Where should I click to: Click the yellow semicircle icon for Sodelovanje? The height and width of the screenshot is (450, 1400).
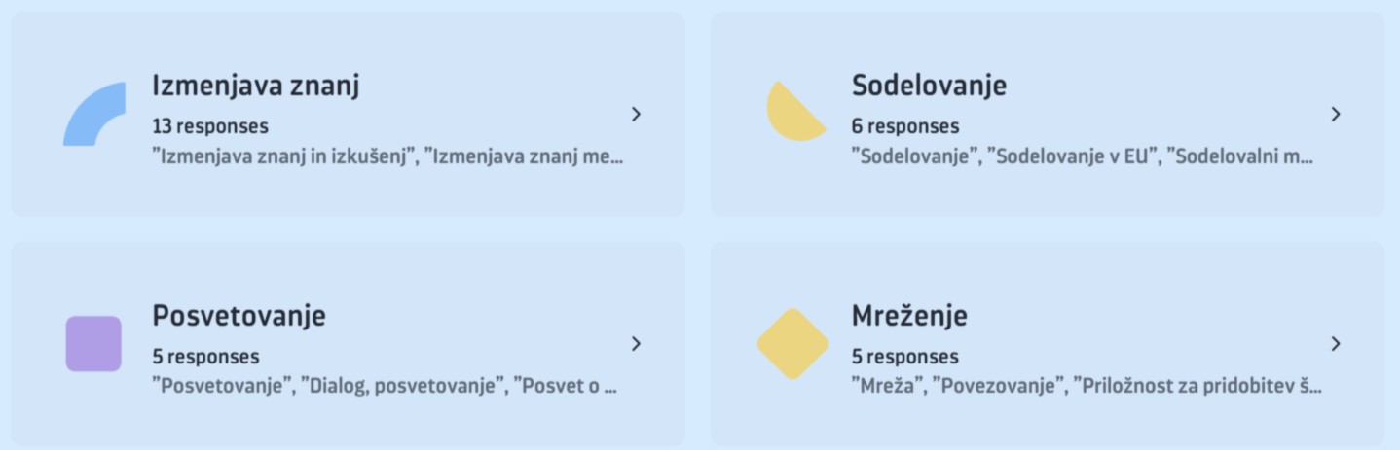795,112
